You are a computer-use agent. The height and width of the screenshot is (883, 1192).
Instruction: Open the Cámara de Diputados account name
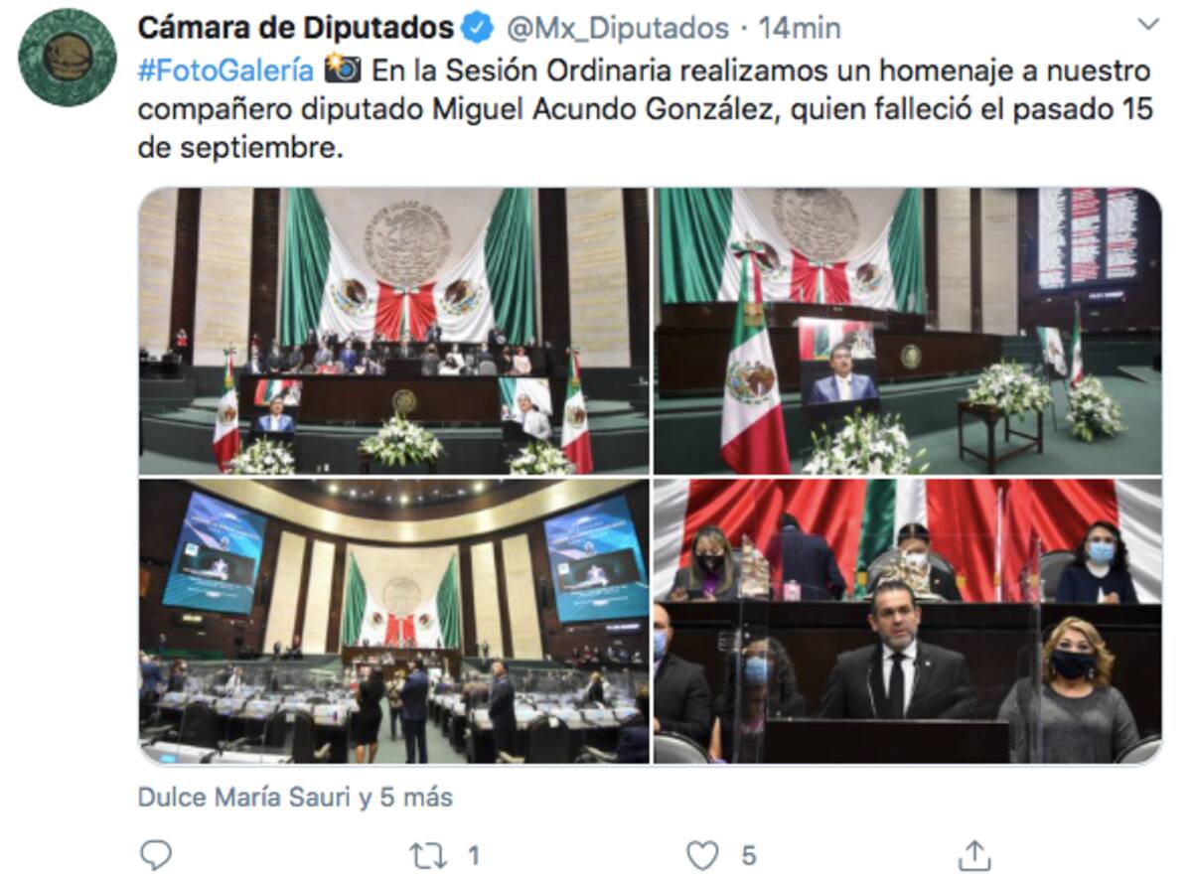coord(296,29)
